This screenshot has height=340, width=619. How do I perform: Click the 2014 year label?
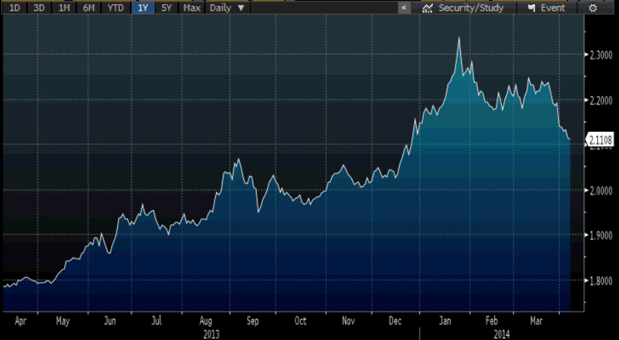click(x=501, y=334)
